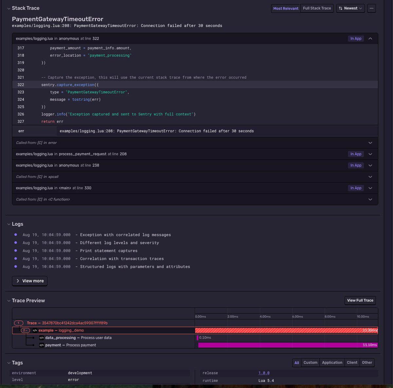
Task: Select the "1" trace badge in Trace Preview
Action: click(18, 323)
